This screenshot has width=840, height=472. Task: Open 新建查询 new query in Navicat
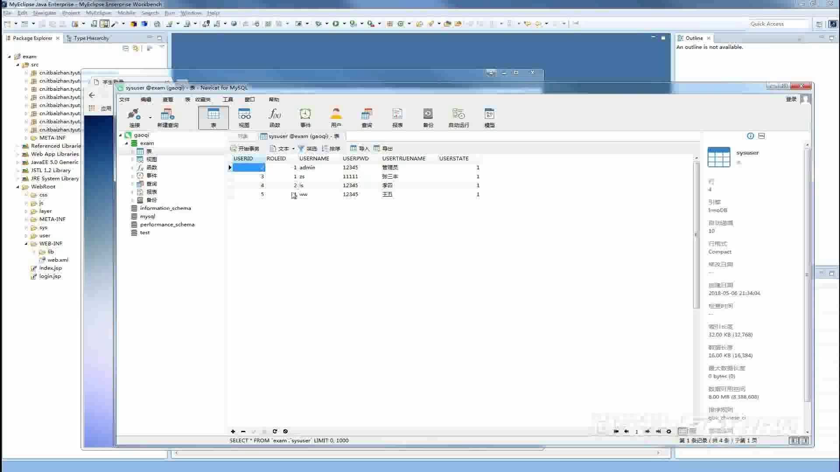[x=168, y=117]
